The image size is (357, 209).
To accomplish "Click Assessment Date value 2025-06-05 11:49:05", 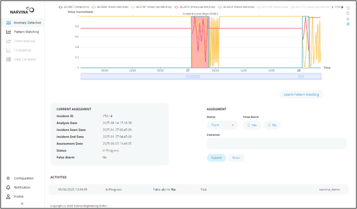I will pos(117,144).
